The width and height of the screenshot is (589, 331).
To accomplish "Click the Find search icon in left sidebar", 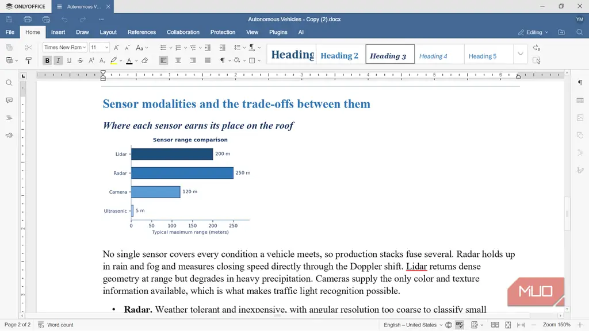I will (x=9, y=83).
